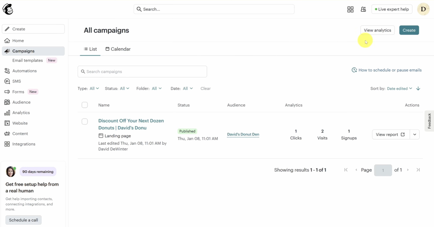Image resolution: width=434 pixels, height=227 pixels.
Task: Click the Home house icon
Action: point(7,41)
